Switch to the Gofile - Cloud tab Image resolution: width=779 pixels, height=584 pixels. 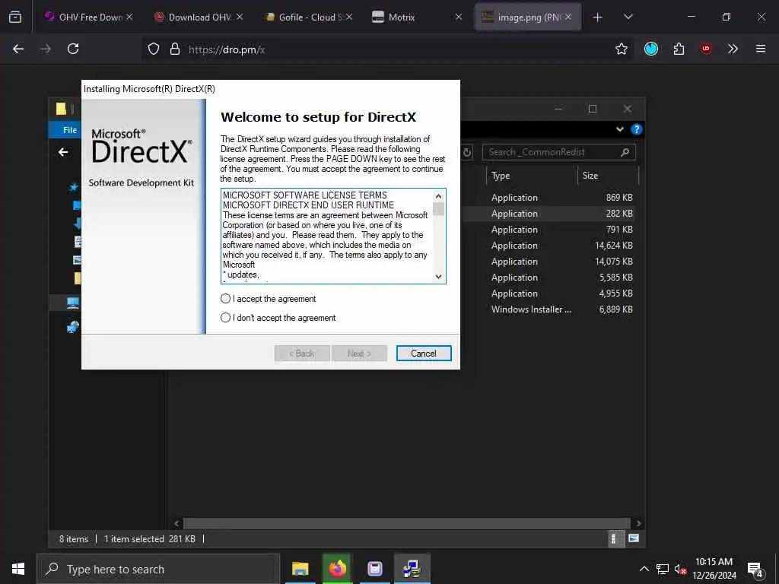click(x=308, y=17)
